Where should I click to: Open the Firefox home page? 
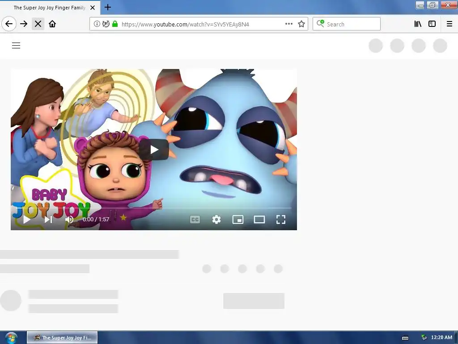click(x=52, y=24)
